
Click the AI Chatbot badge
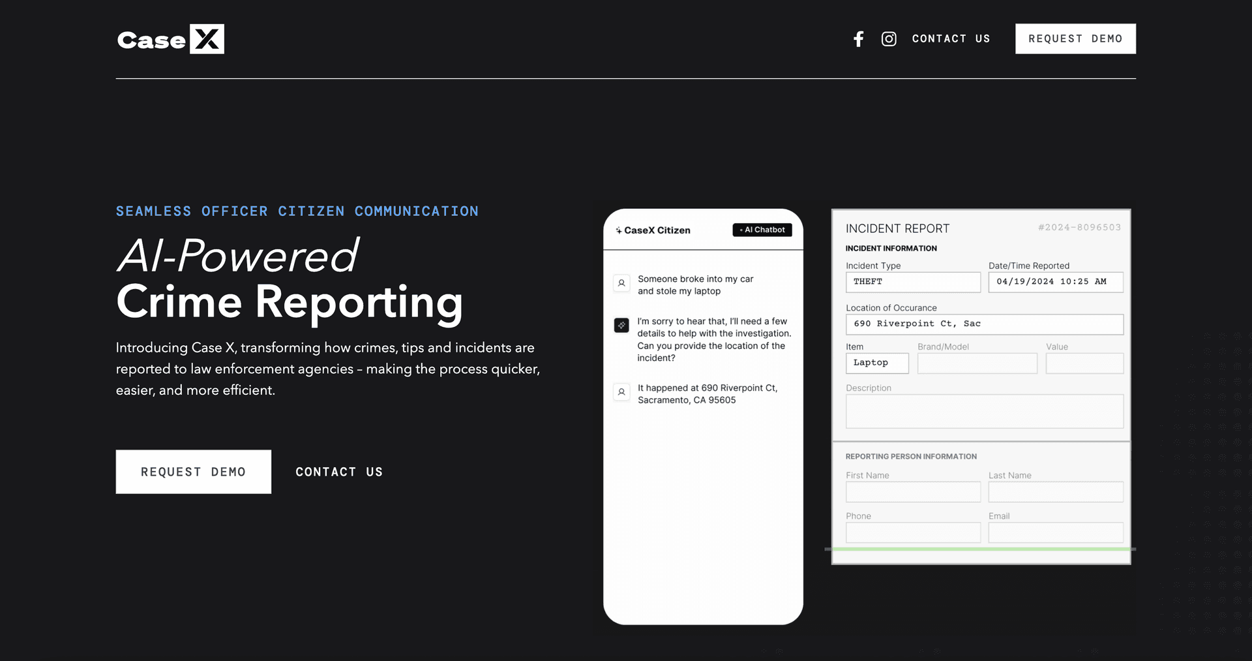pos(762,230)
